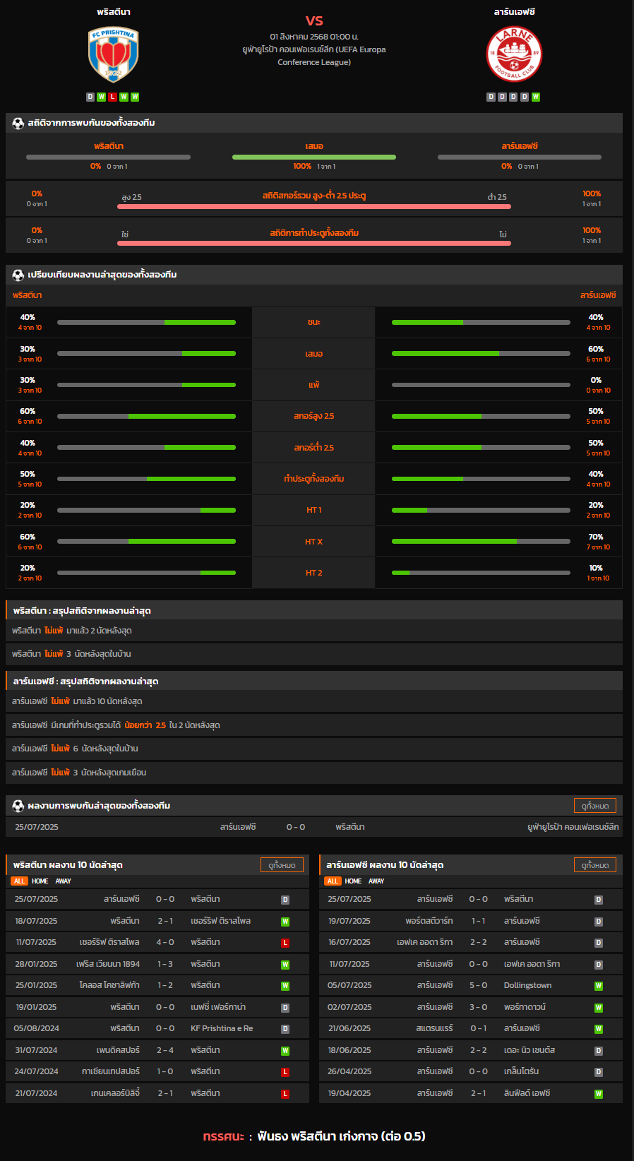Click the over/under 2.5 goals red bar
This screenshot has width=634, height=1161.
(x=314, y=206)
